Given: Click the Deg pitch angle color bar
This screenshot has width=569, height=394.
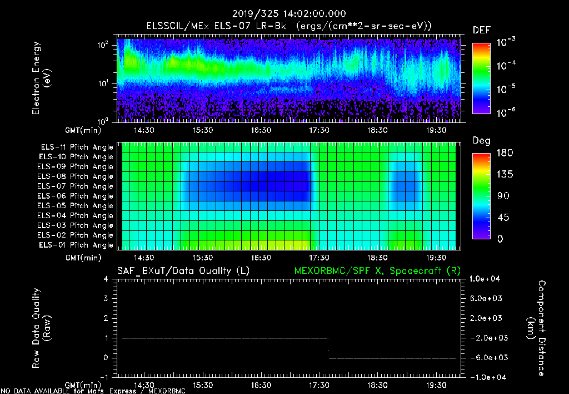Looking at the screenshot, I should point(481,196).
